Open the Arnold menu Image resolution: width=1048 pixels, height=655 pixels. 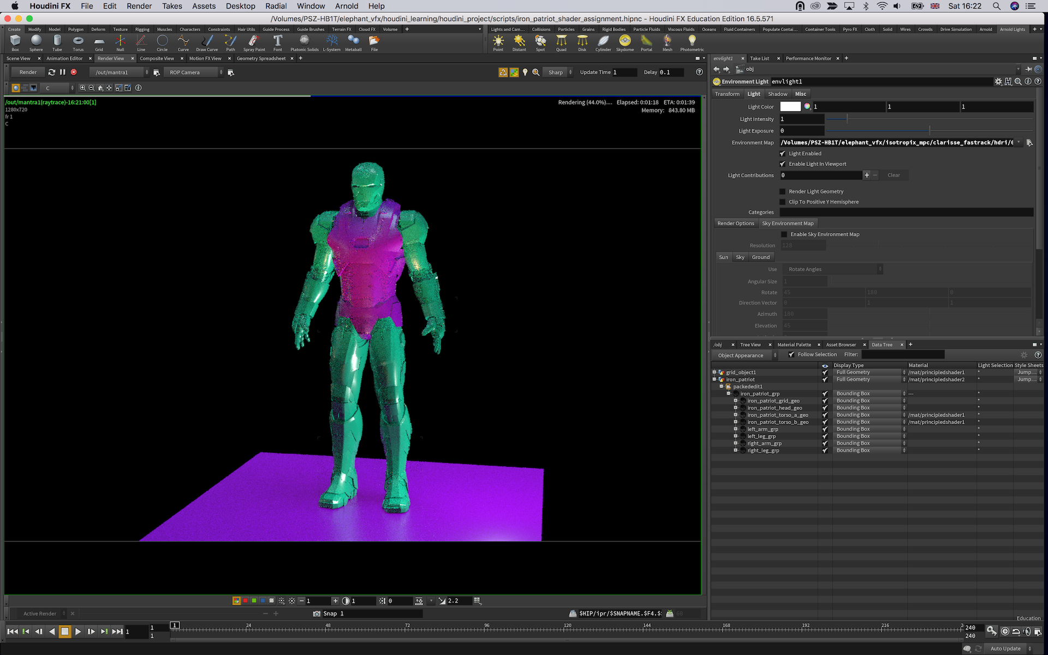point(347,6)
